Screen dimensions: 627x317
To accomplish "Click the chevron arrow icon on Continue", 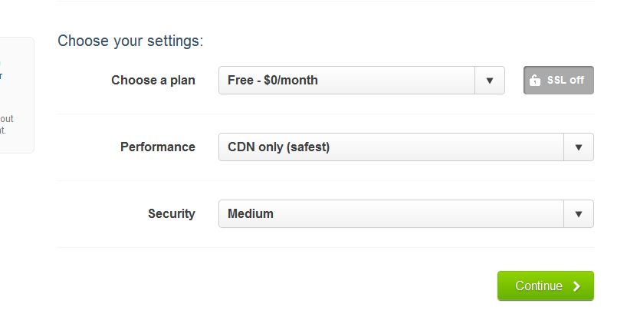I will point(576,286).
